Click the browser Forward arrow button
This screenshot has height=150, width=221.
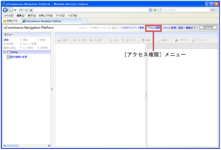(11, 10)
